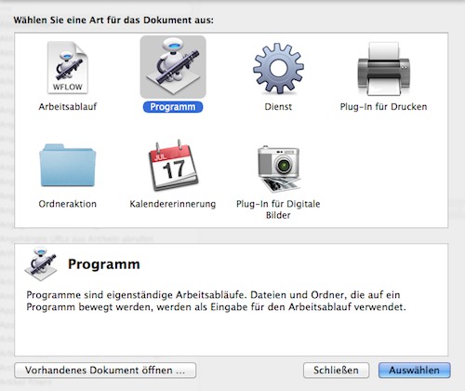Click the Plug-In für Digitale Bilder label

pos(278,209)
